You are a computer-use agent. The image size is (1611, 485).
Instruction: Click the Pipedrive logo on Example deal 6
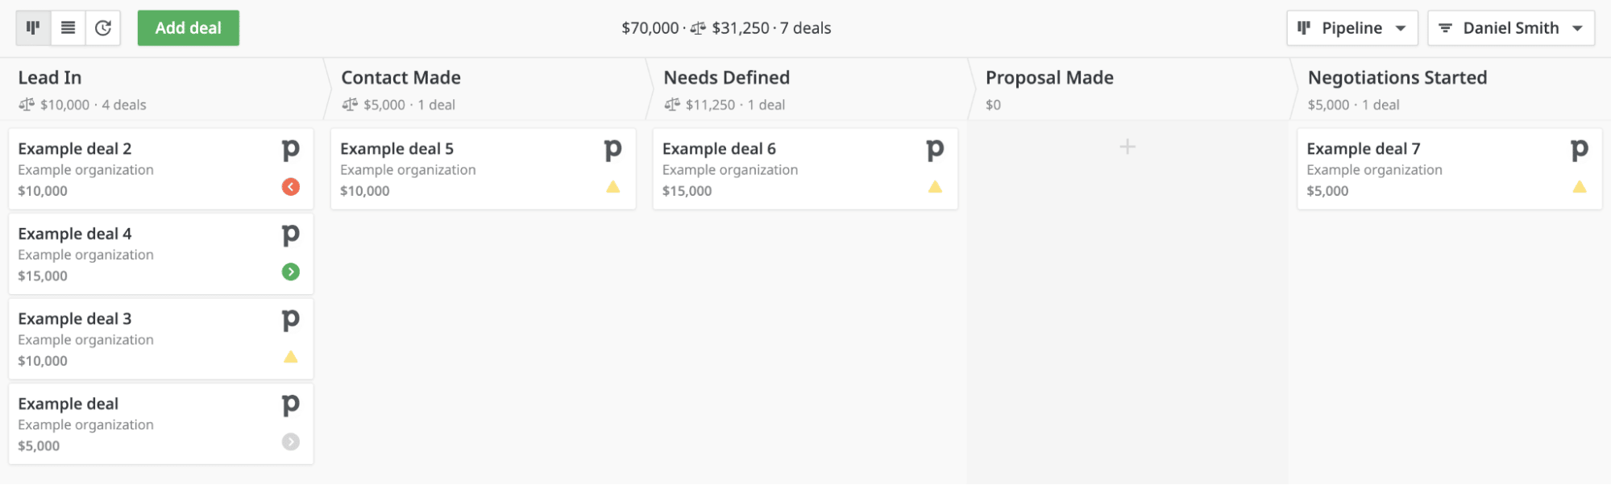point(934,150)
